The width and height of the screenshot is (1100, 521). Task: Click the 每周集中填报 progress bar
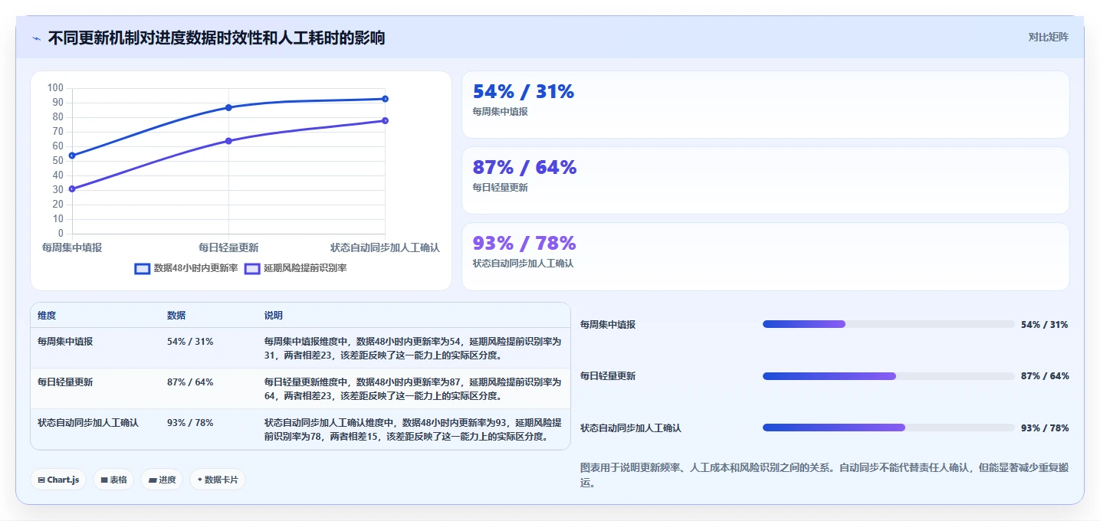[x=888, y=324]
